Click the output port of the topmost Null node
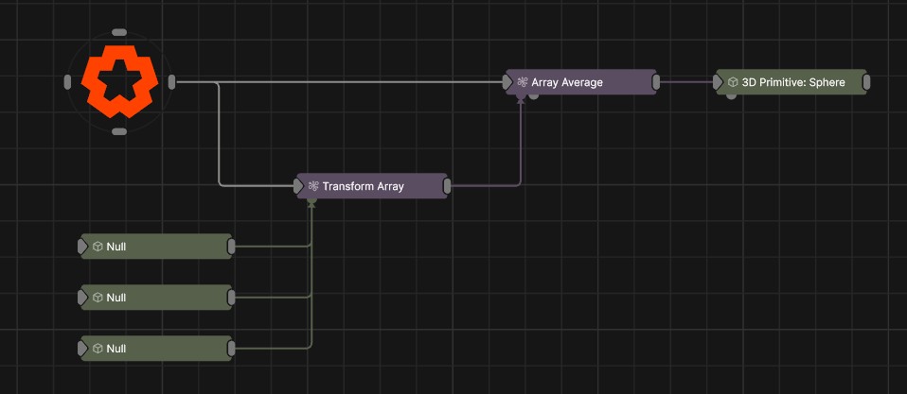The image size is (907, 394). pyautogui.click(x=232, y=247)
